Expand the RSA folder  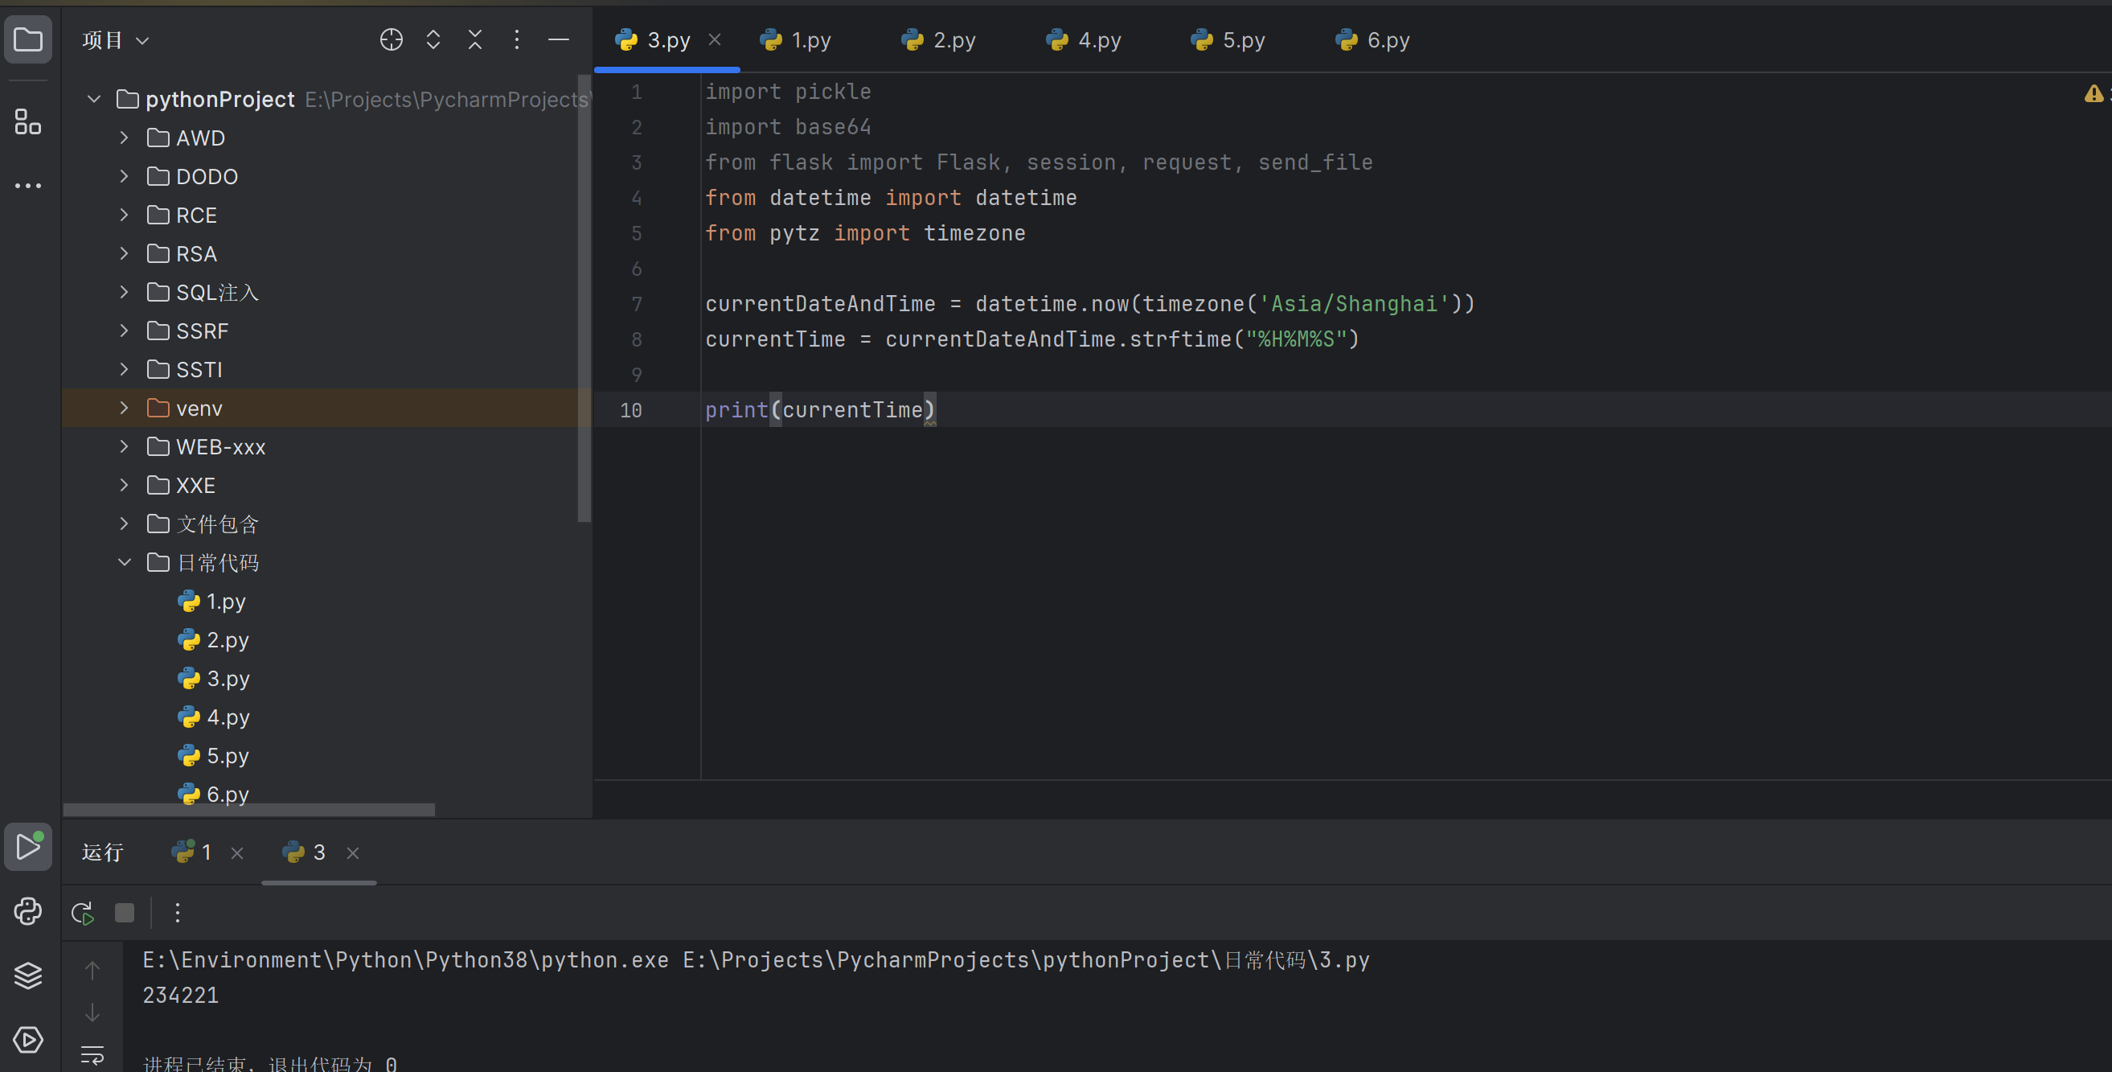coord(124,253)
